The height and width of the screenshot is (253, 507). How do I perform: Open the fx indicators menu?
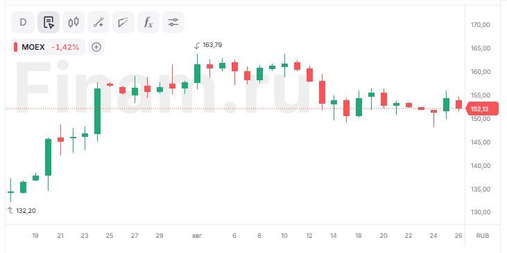coord(148,22)
